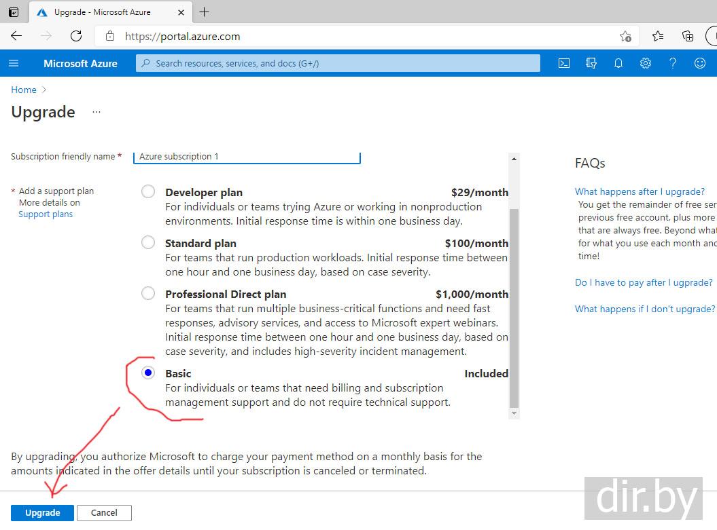Click the Home breadcrumb link

[24, 90]
